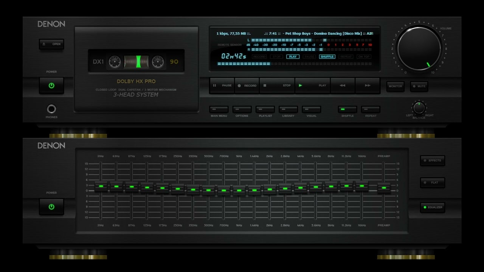The image size is (484, 272).
Task: Click the VOLUME knob
Action: 419,48
